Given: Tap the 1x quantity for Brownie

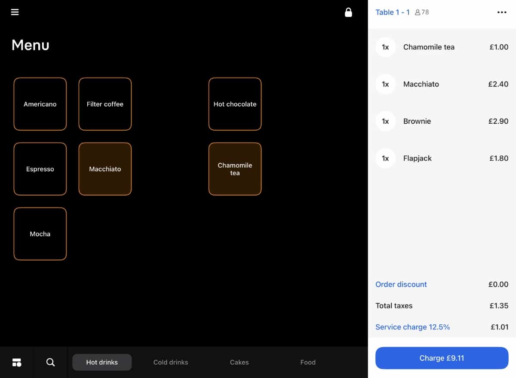Looking at the screenshot, I should tap(385, 121).
